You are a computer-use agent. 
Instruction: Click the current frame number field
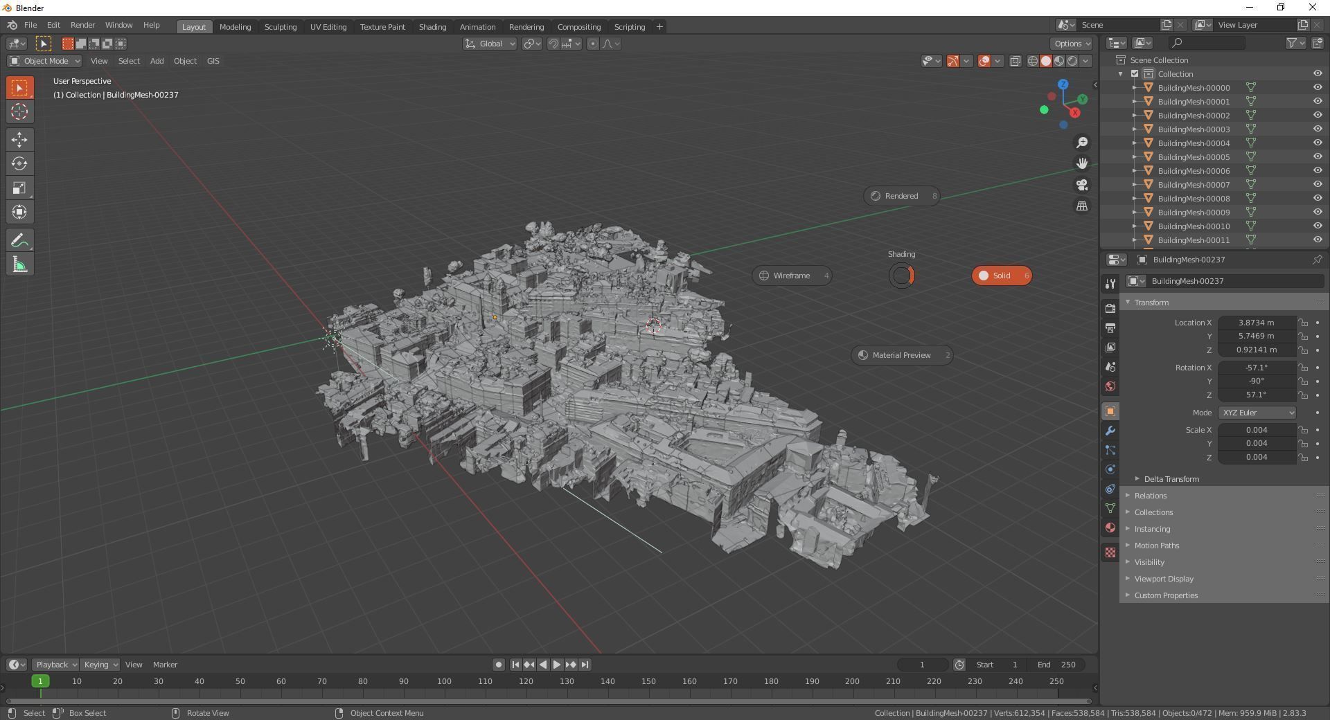pyautogui.click(x=922, y=665)
